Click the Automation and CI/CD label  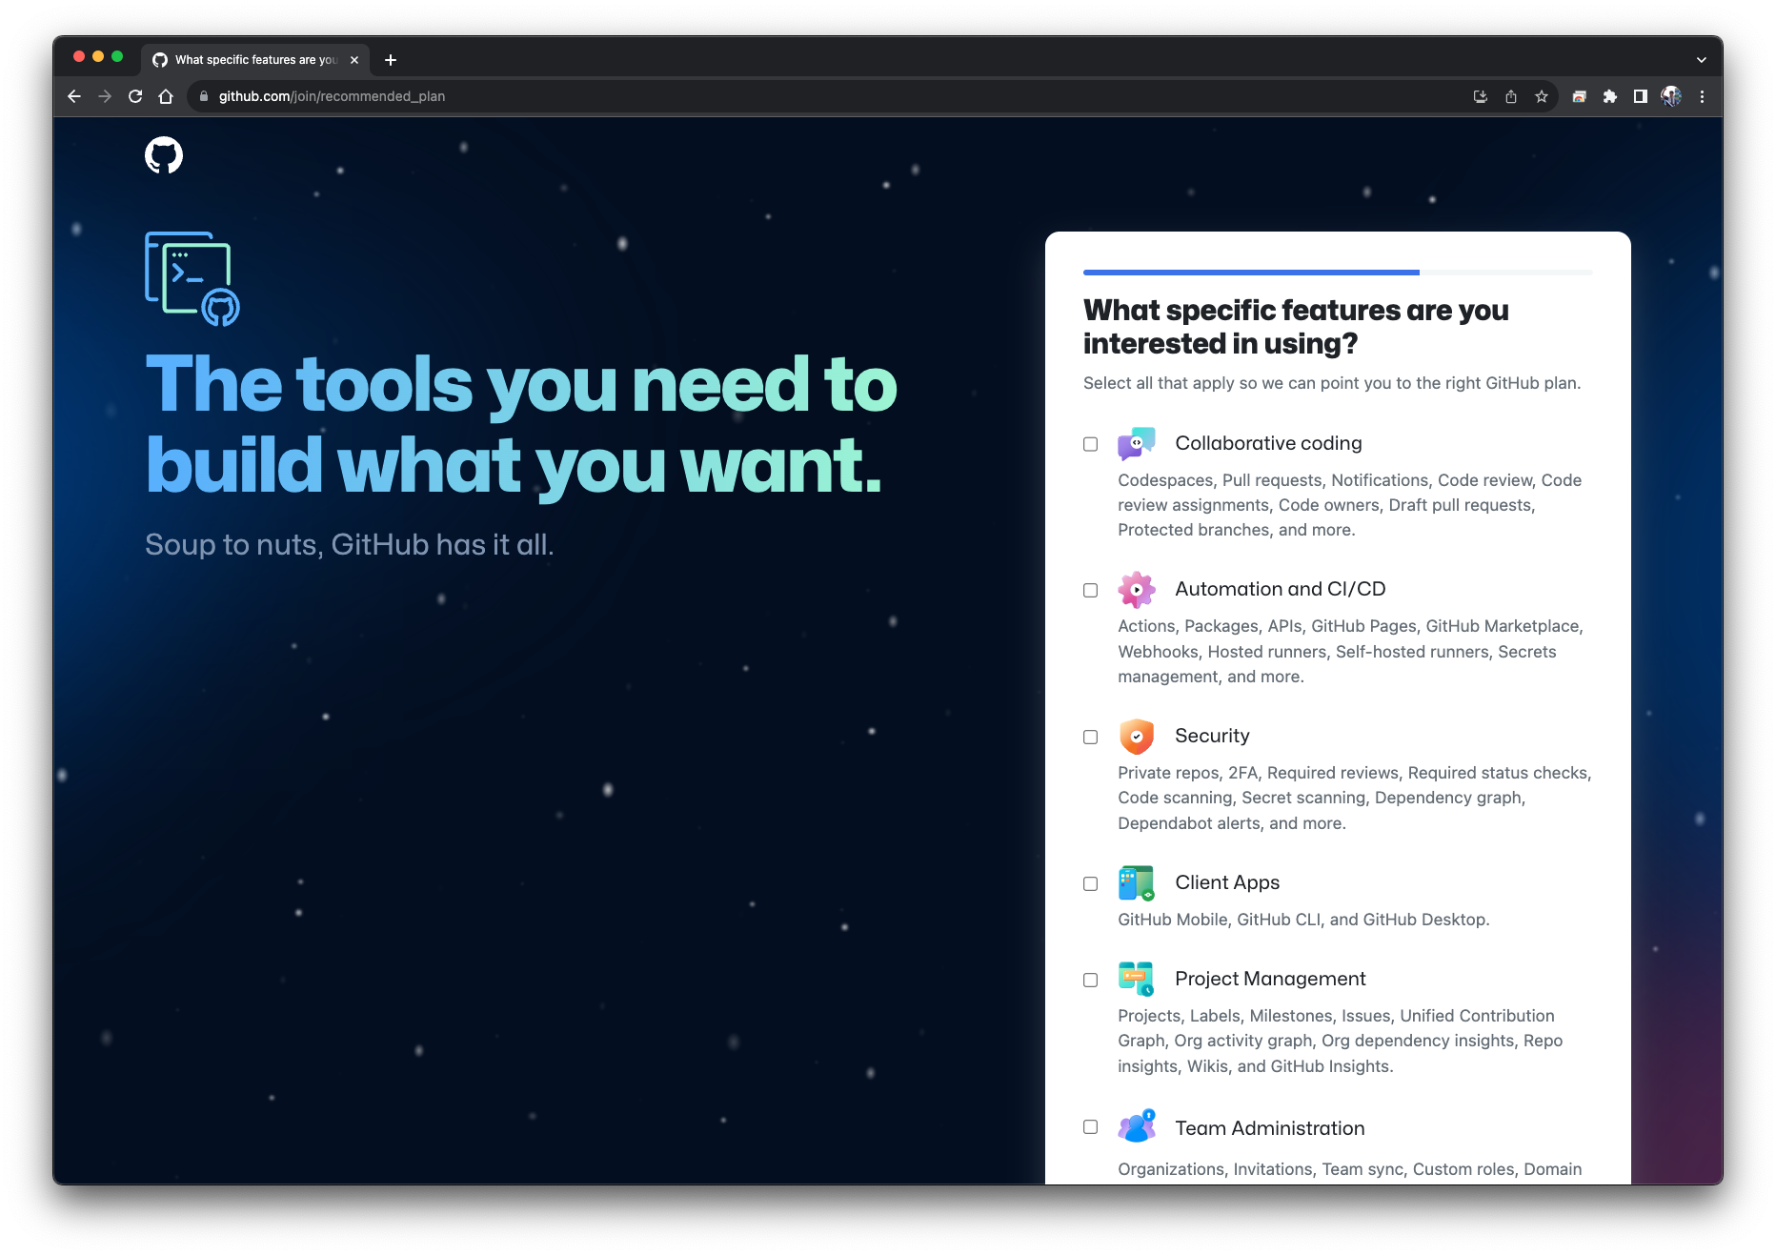pyautogui.click(x=1280, y=589)
